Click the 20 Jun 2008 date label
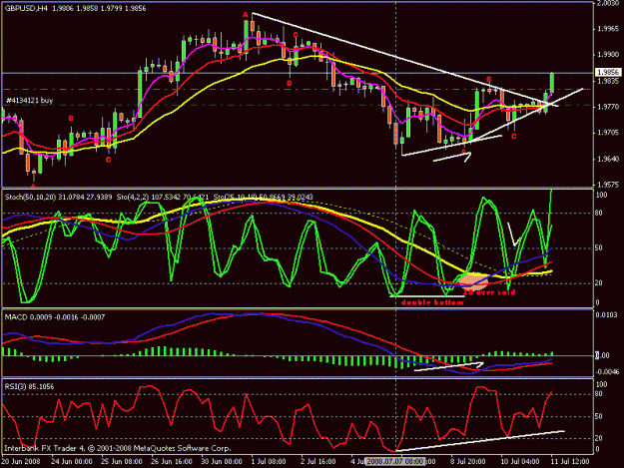Screen dimensions: 624x468 [21, 462]
